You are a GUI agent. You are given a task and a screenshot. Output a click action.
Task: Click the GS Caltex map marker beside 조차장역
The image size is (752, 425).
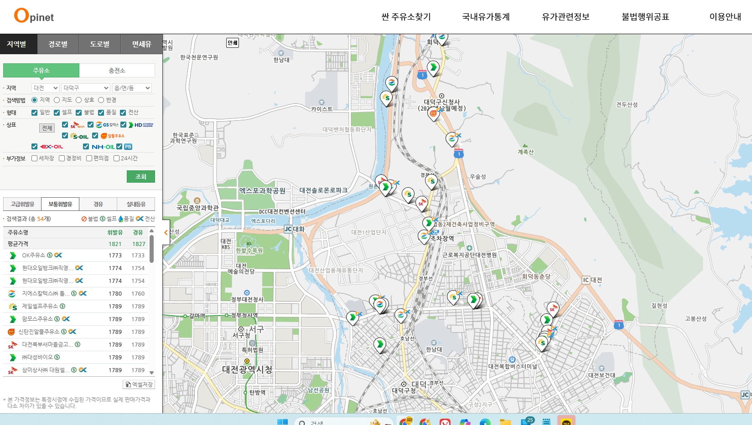click(x=424, y=236)
